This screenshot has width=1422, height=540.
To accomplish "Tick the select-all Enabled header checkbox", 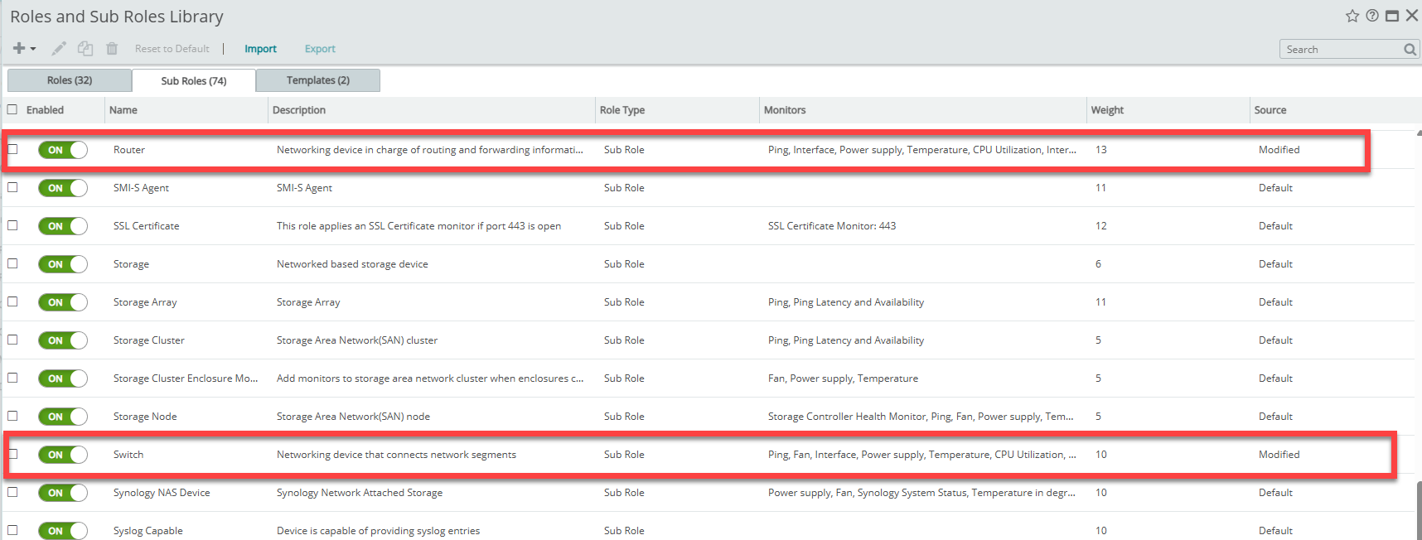I will tap(12, 109).
